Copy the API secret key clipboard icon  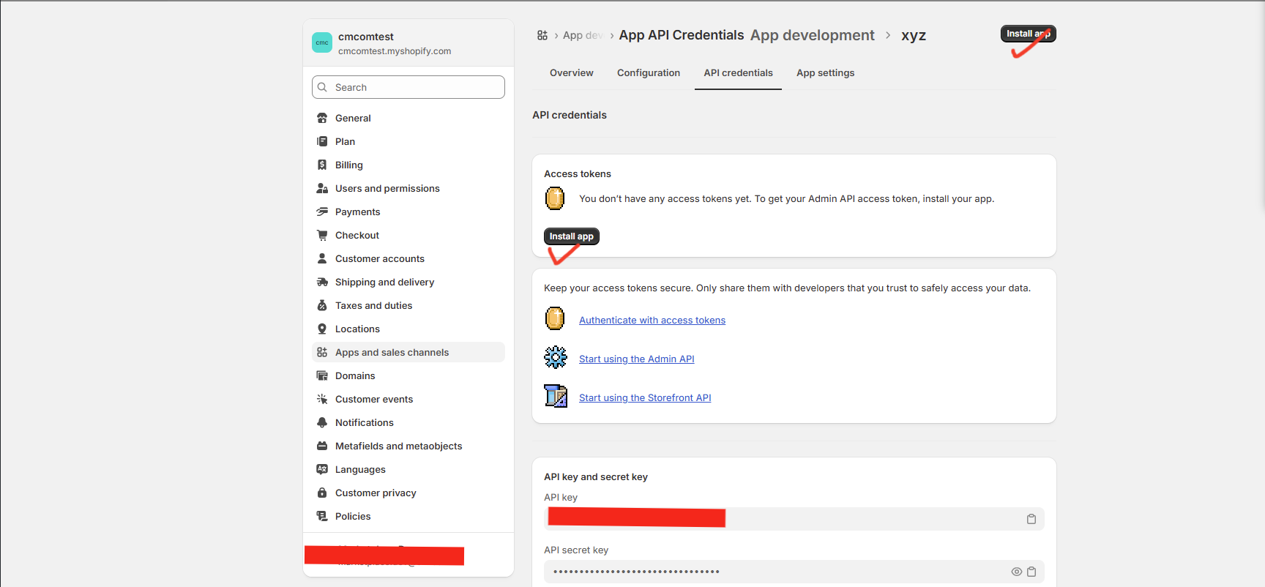tap(1031, 572)
